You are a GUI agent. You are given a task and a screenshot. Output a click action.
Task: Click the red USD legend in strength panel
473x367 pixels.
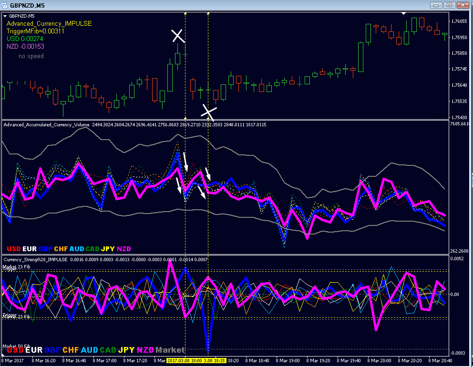coord(15,350)
